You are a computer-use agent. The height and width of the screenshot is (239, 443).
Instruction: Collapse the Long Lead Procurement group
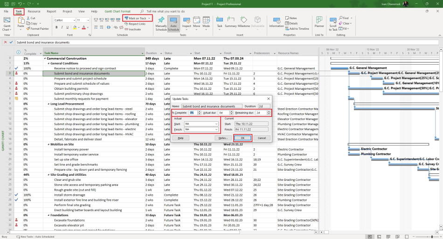click(48, 104)
